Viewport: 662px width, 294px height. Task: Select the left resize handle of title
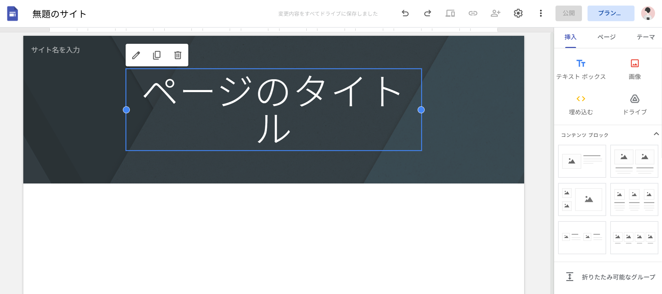click(126, 110)
